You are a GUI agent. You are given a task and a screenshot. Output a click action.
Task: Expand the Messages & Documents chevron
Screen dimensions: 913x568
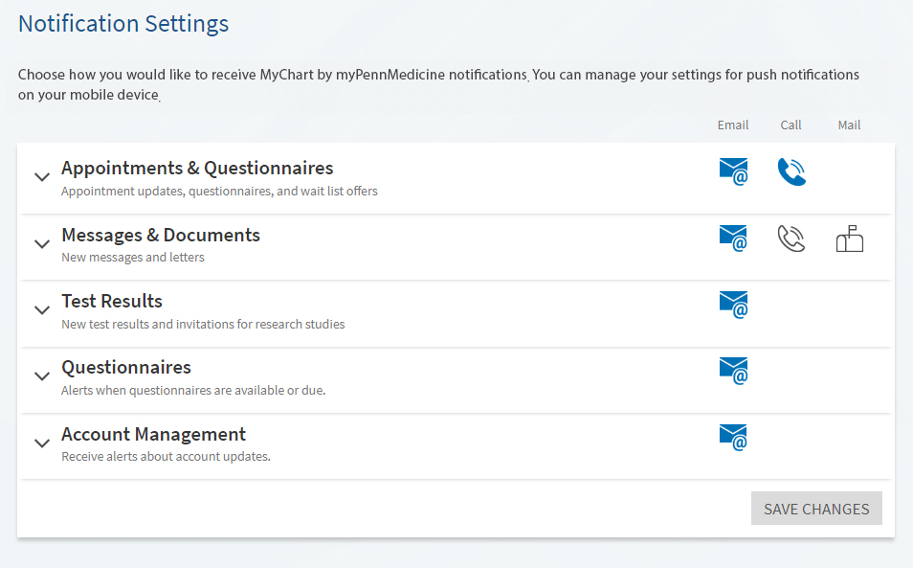pyautogui.click(x=42, y=244)
